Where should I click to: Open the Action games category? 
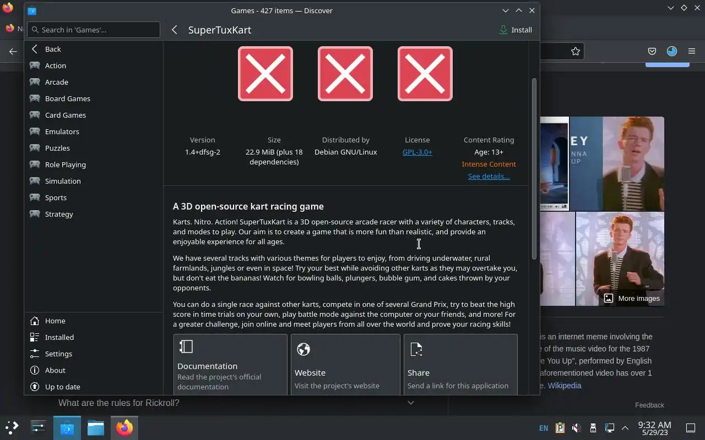point(94,65)
